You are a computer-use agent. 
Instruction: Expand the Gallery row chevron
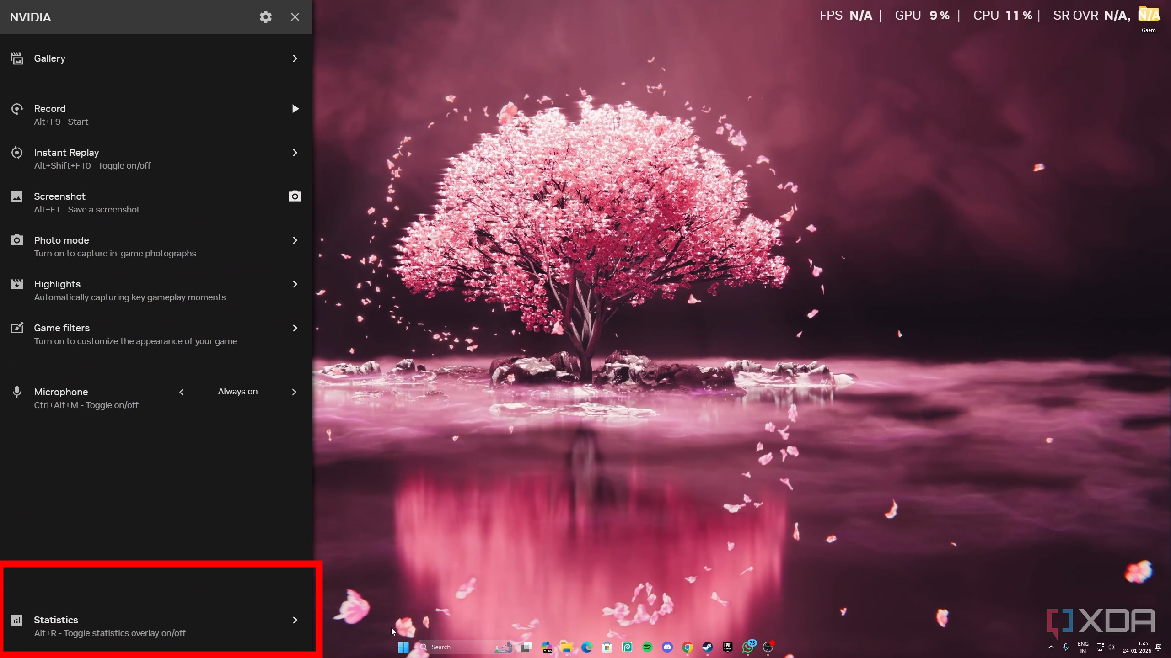pyautogui.click(x=295, y=58)
